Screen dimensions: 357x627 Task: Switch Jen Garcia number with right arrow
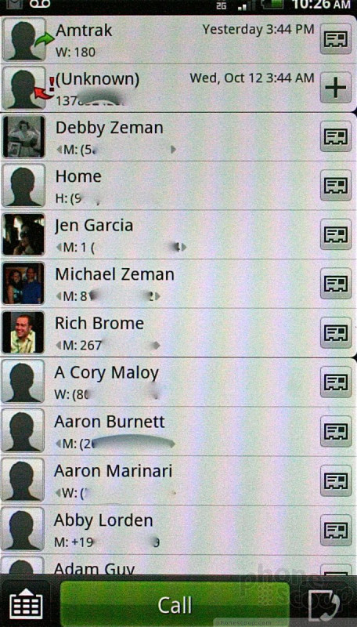(x=184, y=248)
